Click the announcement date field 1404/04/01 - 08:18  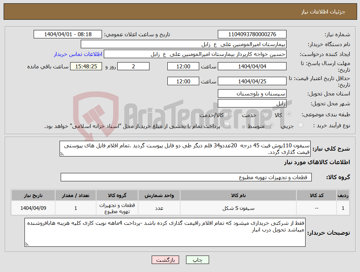point(68,34)
